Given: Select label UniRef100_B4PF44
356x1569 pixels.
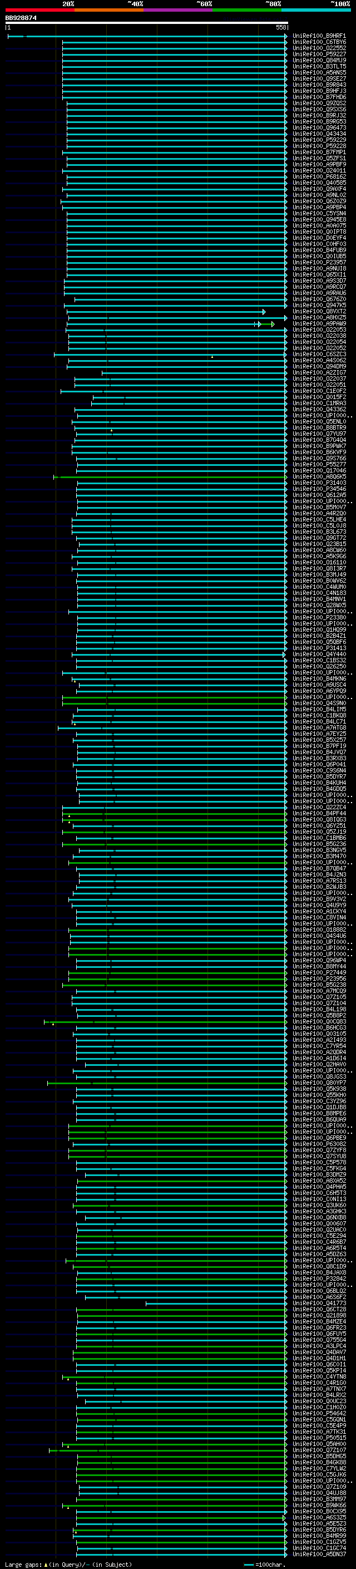Looking at the screenshot, I should click(319, 813).
